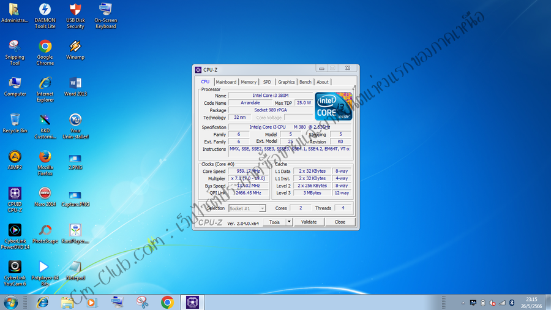Click the Close button in CPU-Z

(x=340, y=222)
